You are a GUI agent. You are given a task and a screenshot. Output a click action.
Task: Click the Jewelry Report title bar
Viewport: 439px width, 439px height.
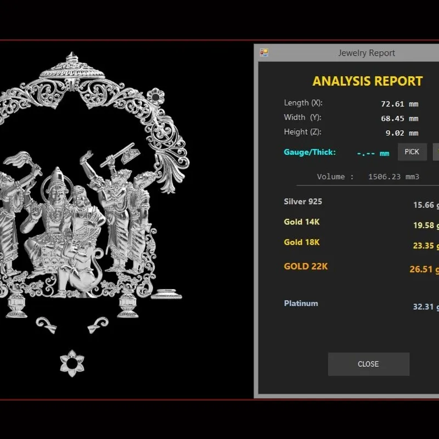tap(346, 53)
